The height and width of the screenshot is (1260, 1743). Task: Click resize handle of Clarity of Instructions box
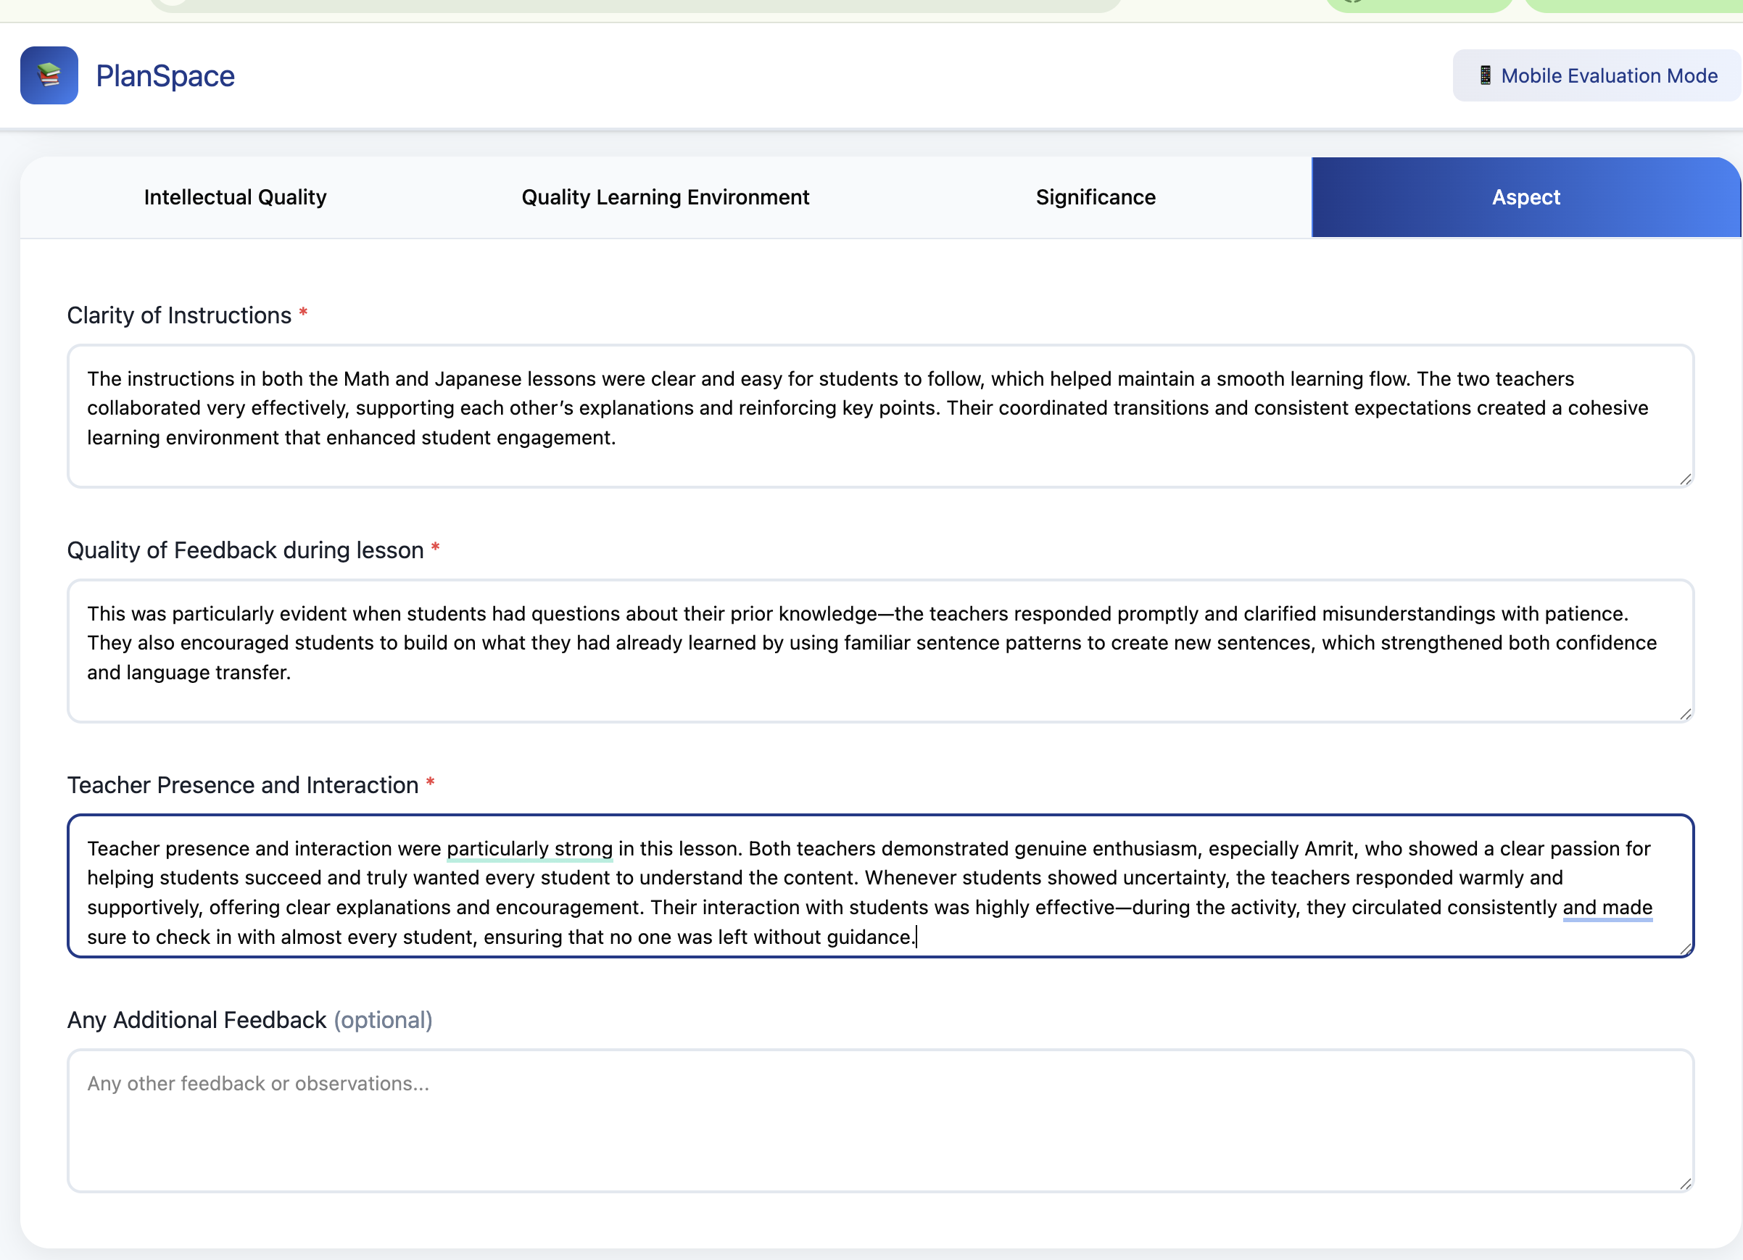1686,479
